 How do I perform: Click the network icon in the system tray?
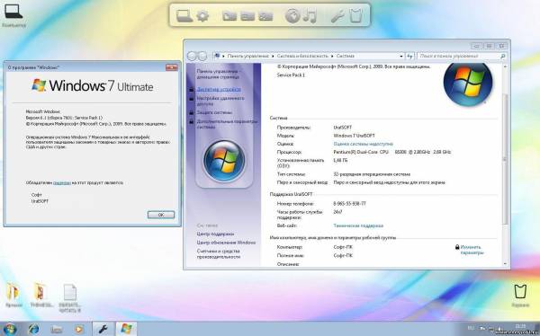pyautogui.click(x=490, y=329)
